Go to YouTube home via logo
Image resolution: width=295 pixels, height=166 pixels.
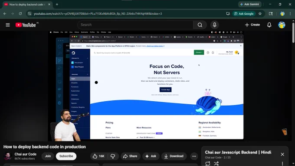point(26,25)
